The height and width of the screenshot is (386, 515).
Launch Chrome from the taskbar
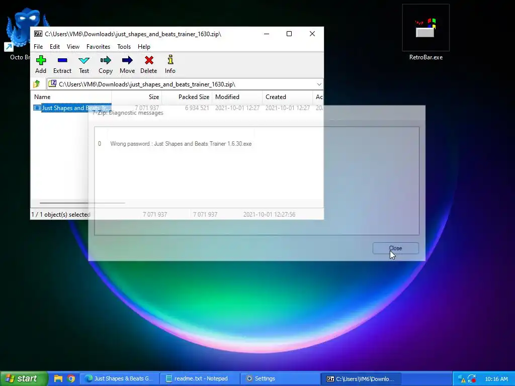click(x=71, y=378)
